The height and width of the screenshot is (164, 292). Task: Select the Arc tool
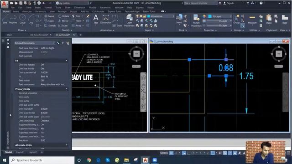(x=31, y=19)
